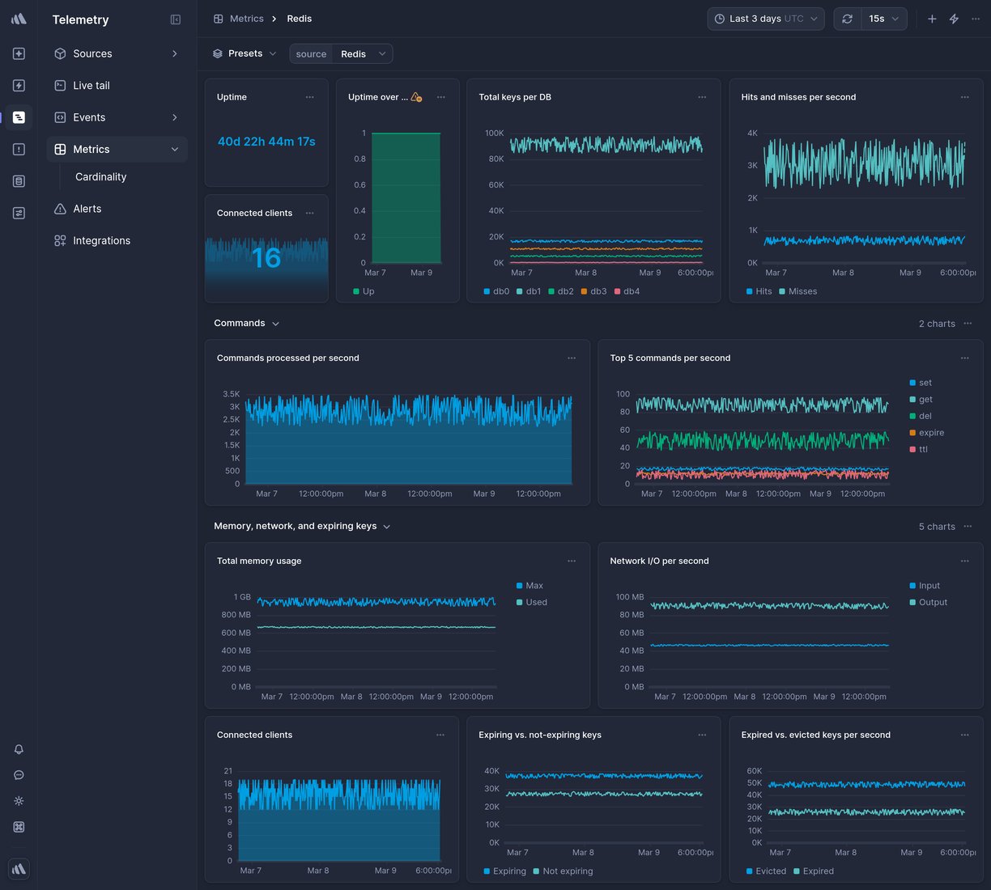Toggle the Misses series in Hits chart
Image resolution: width=991 pixels, height=890 pixels.
point(798,291)
